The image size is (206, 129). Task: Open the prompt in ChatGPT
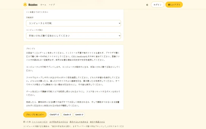(x=54, y=115)
